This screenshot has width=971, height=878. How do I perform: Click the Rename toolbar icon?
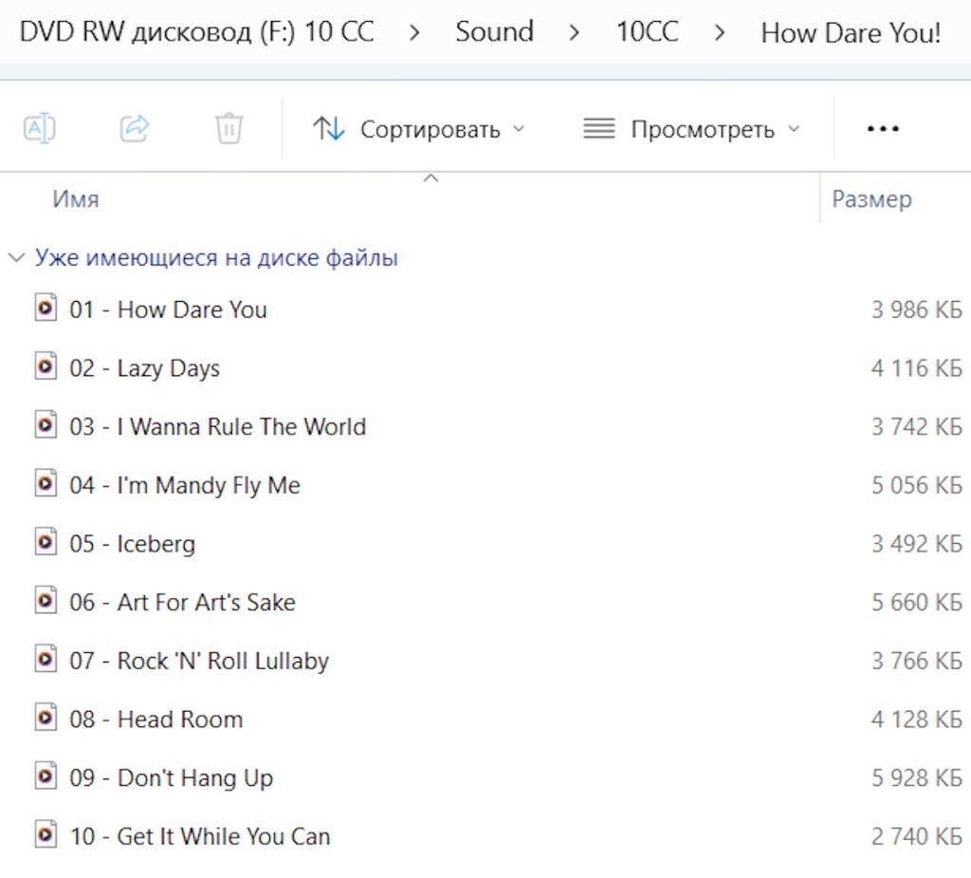[40, 129]
